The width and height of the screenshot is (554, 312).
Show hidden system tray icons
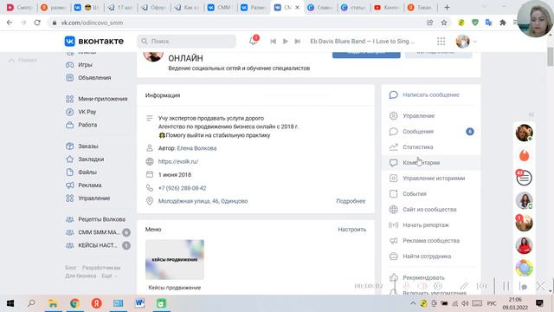tap(413, 303)
